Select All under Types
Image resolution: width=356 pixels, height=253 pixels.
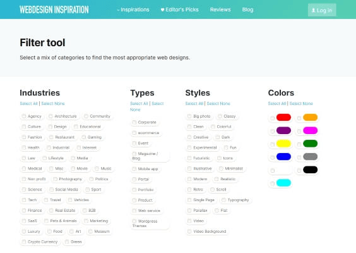[139, 104]
